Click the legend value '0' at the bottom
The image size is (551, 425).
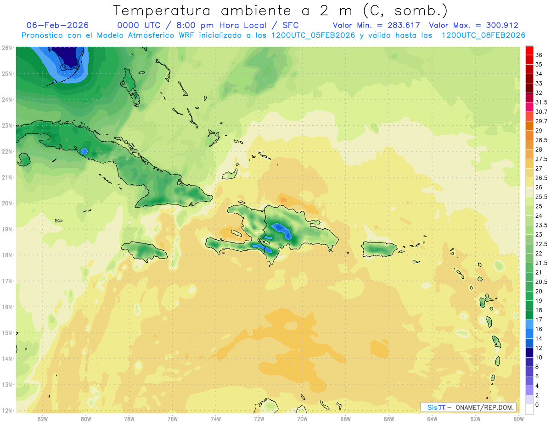click(x=537, y=404)
